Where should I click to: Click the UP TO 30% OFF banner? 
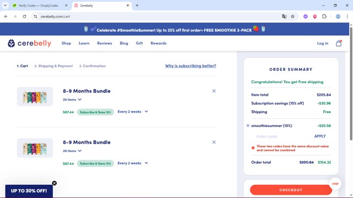(x=29, y=191)
